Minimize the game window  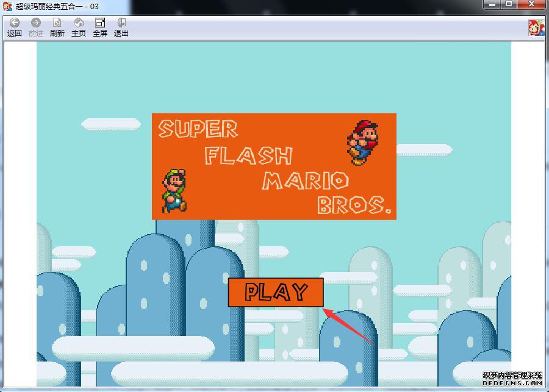(492, 4)
